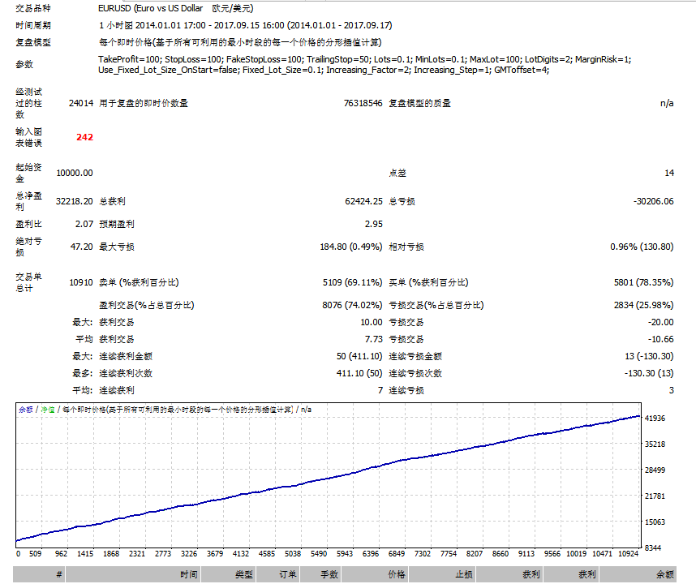Click the spread value 14
This screenshot has width=696, height=584.
[668, 173]
